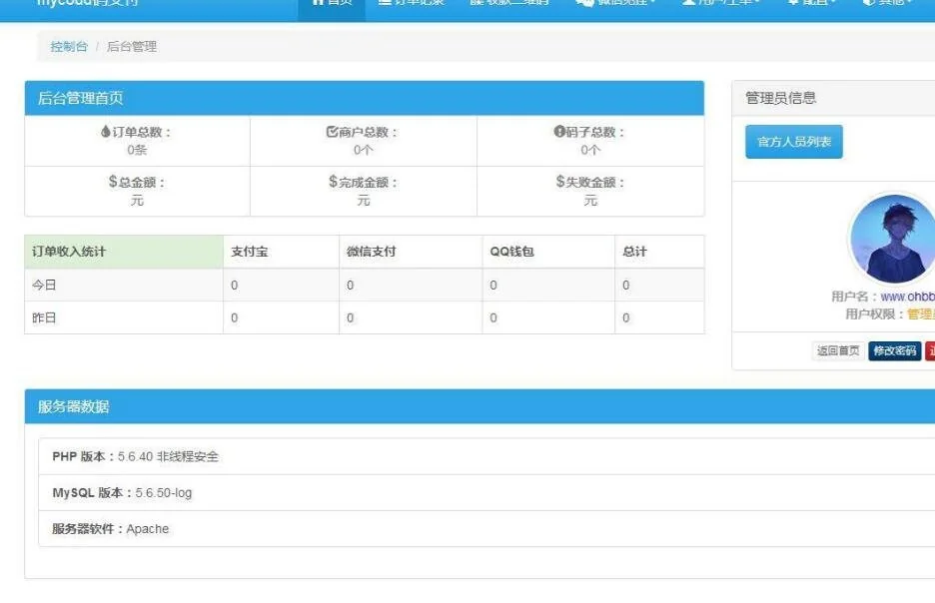The image size is (935, 603).
Task: Click the info icon beside 码子总数
Action: (x=559, y=132)
